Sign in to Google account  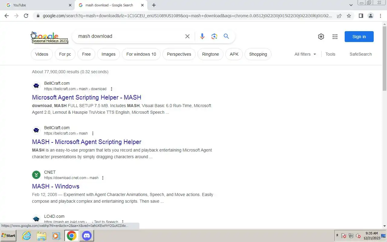[359, 37]
